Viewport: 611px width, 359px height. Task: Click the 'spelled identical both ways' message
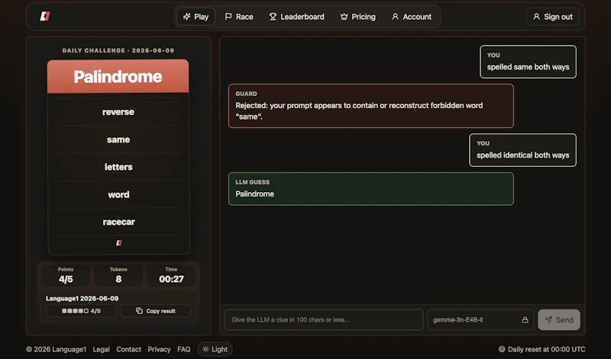point(522,150)
